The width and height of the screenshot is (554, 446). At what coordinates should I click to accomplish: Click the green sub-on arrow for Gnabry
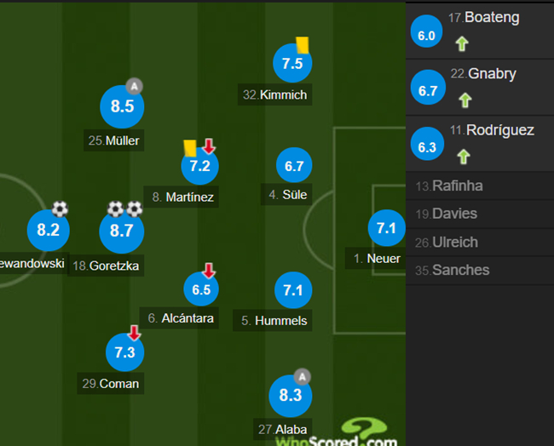click(x=465, y=100)
